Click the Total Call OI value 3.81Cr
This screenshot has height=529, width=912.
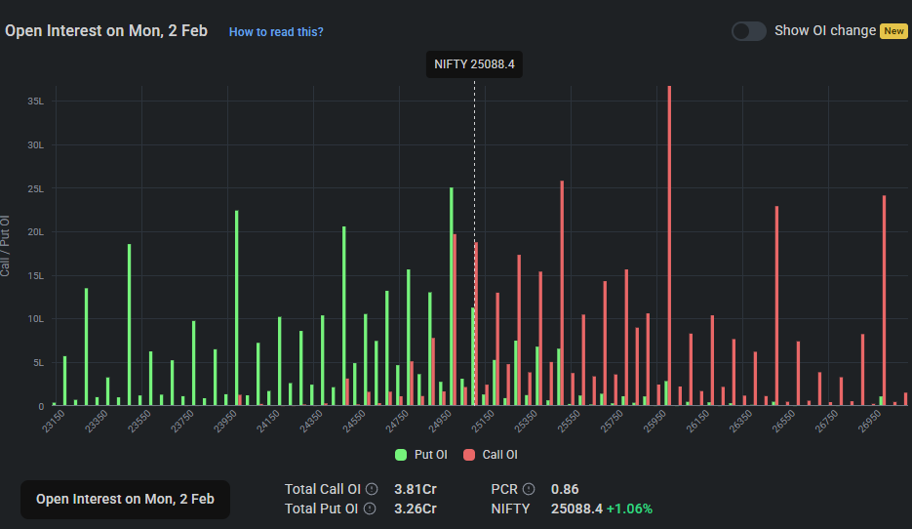click(x=415, y=489)
